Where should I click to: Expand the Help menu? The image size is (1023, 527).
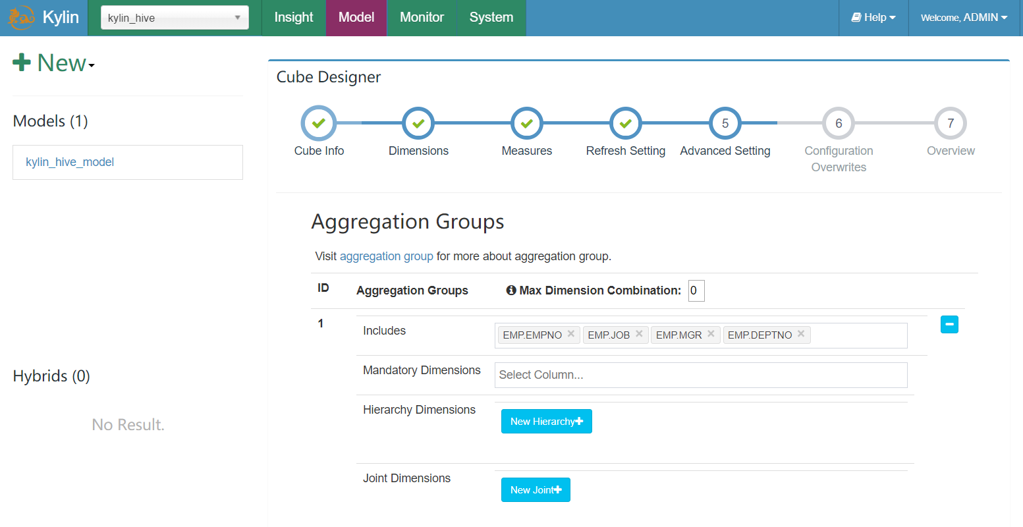click(x=873, y=18)
